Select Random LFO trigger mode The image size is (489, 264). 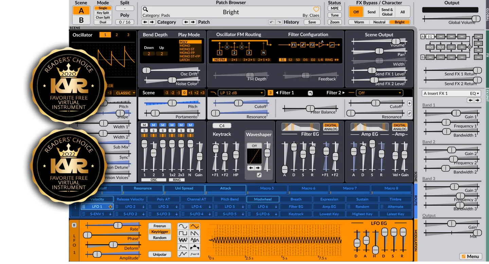point(160,238)
